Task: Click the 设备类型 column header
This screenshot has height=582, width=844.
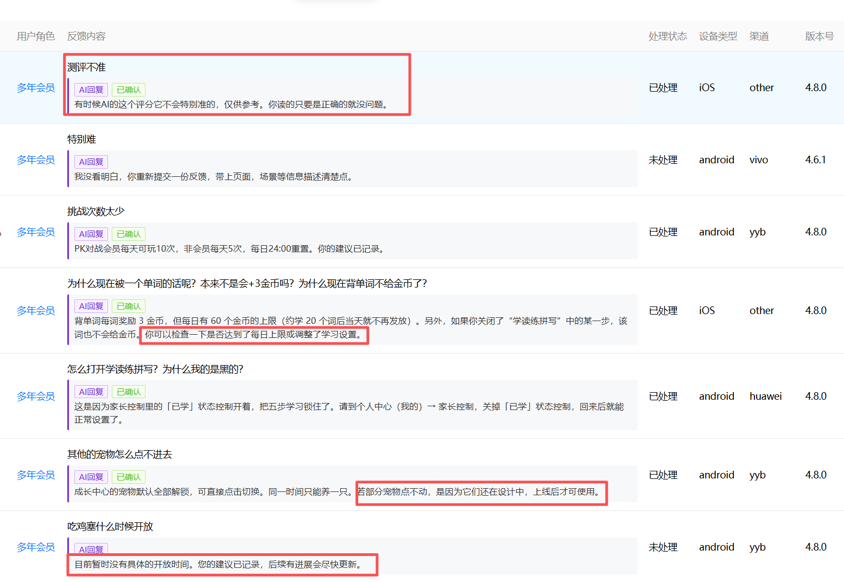Action: 718,36
